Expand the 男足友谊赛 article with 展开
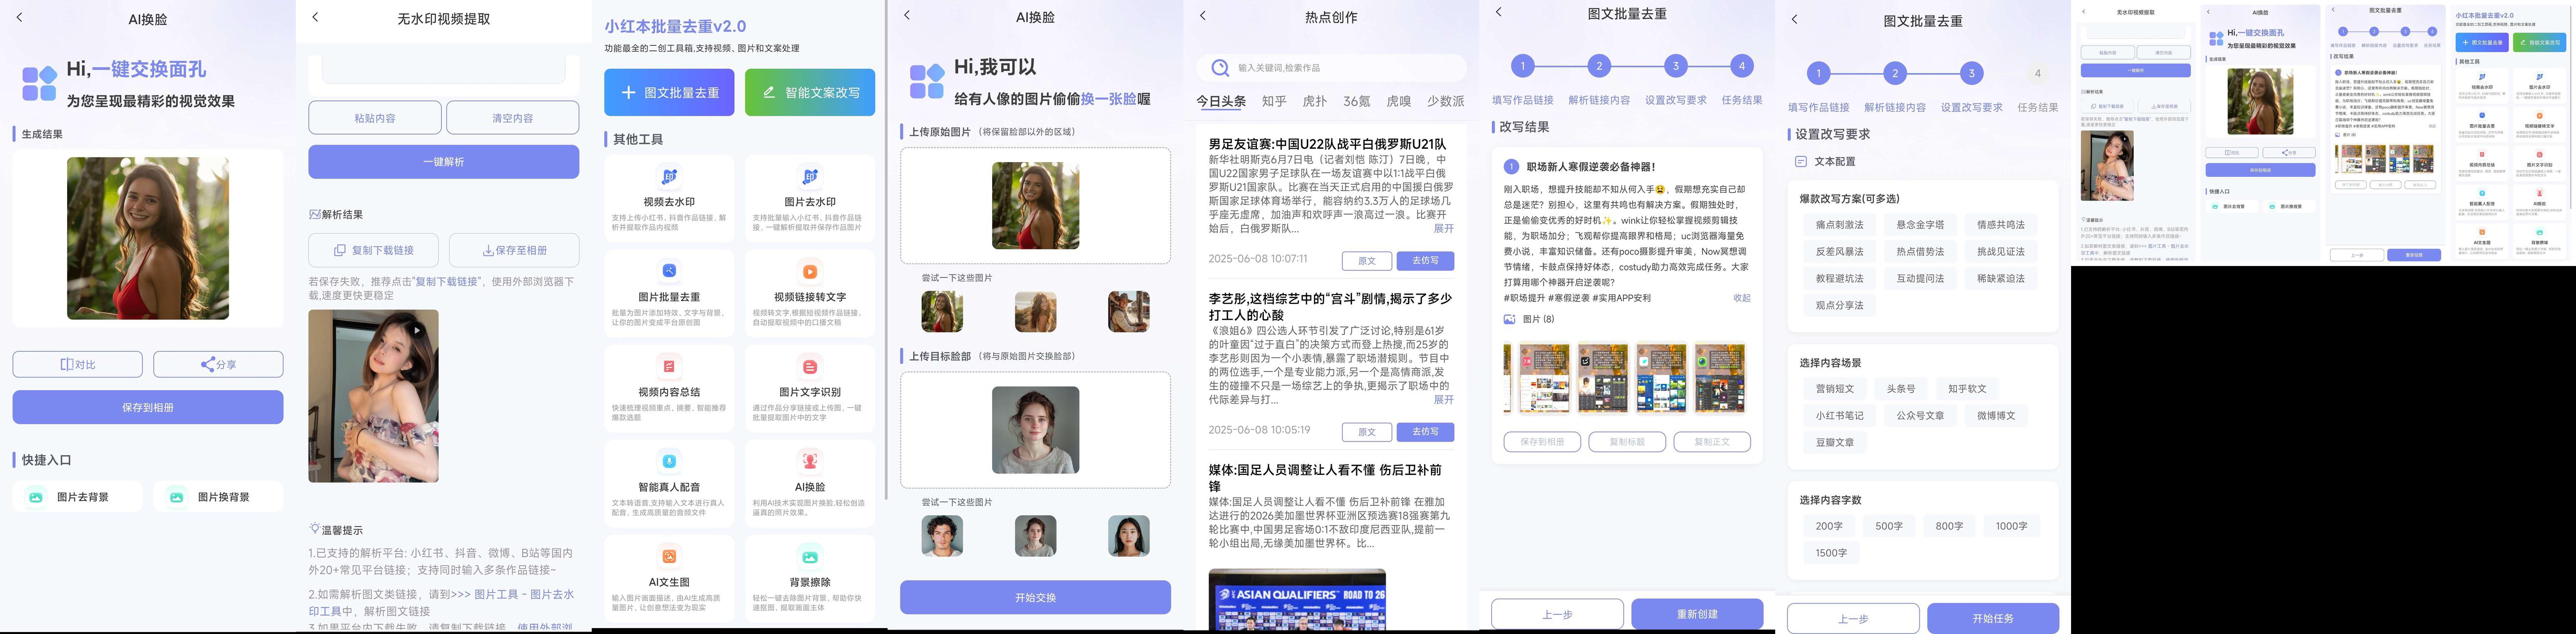Screen dimensions: 2576x634 (1443, 229)
